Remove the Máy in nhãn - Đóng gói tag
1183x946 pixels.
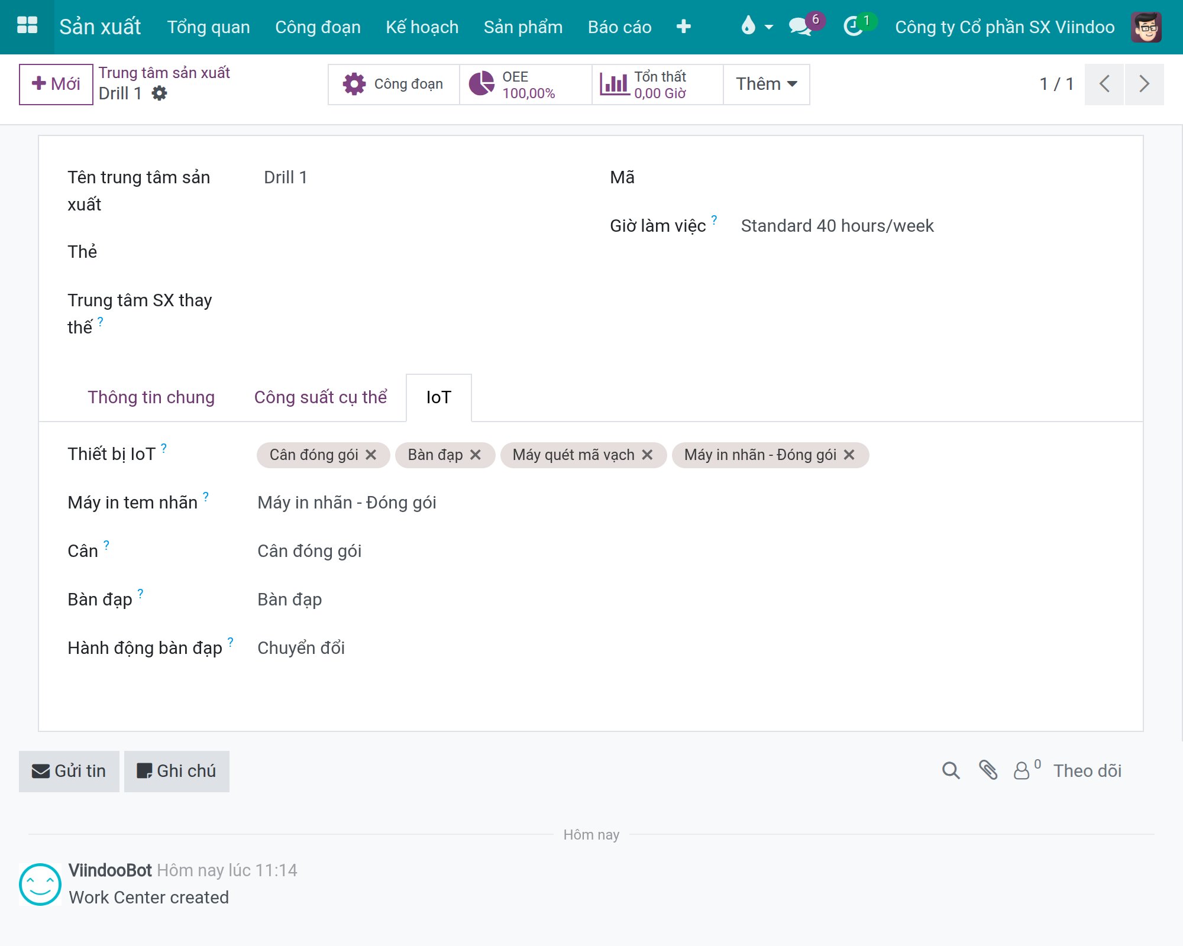coord(849,455)
